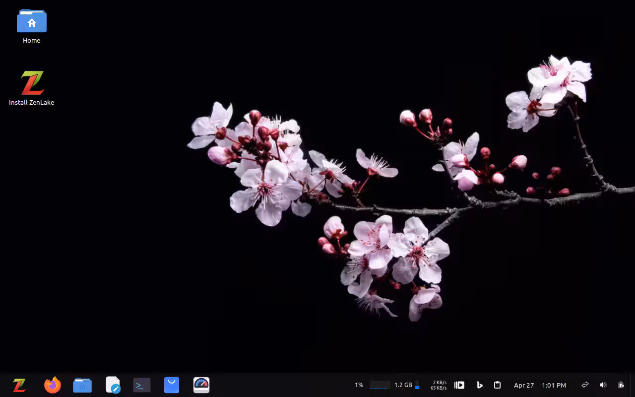Open the terminal from the taskbar
This screenshot has width=635, height=397.
tap(142, 385)
